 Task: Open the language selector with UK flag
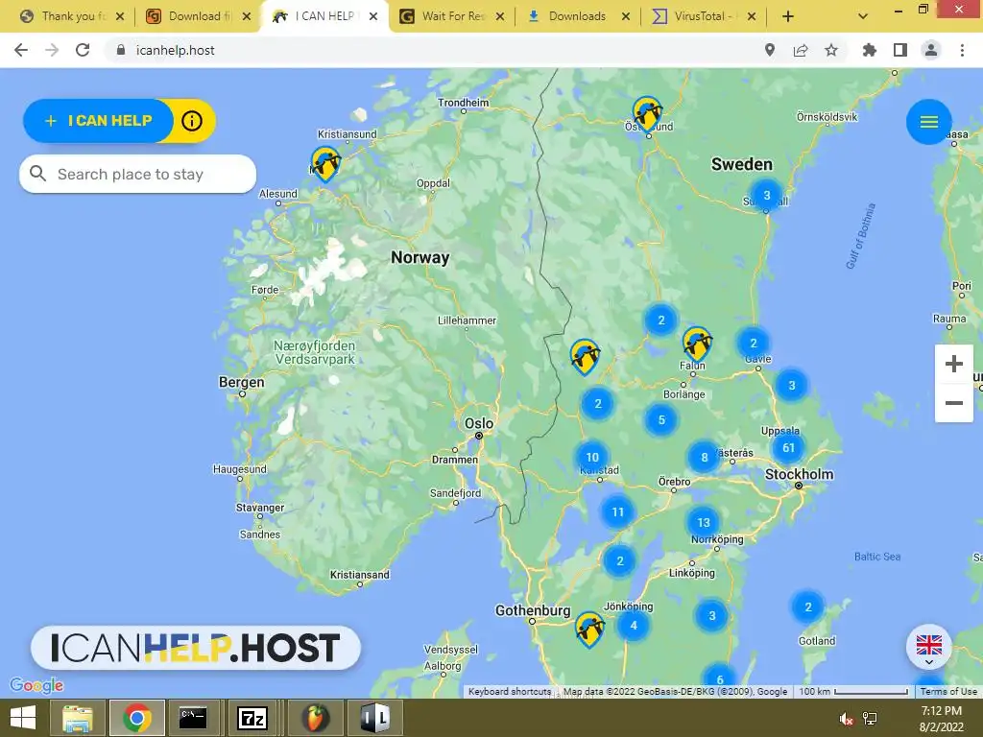[x=928, y=647]
